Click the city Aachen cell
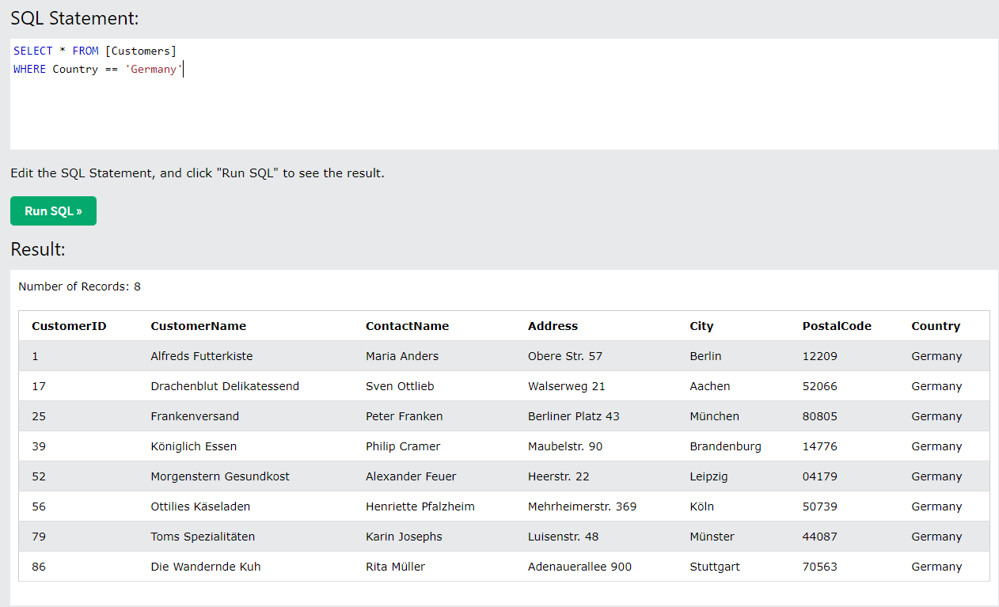 click(710, 386)
